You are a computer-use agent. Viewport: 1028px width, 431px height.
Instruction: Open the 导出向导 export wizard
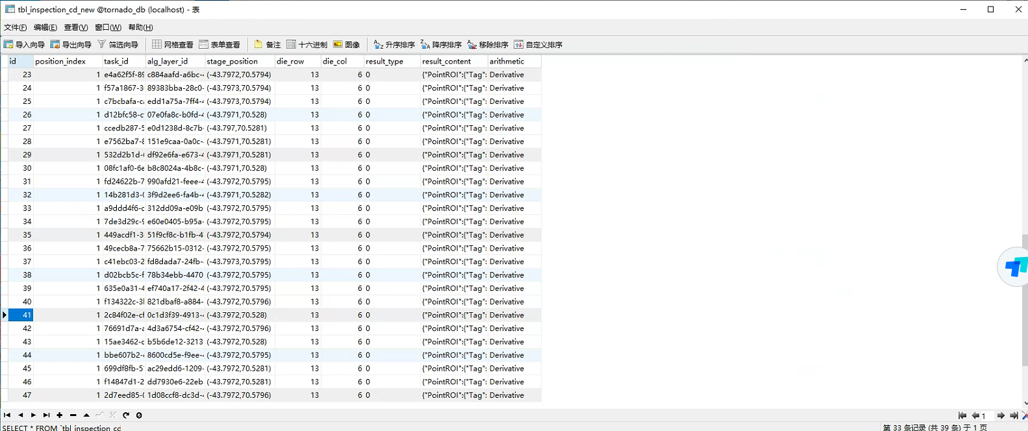pos(71,45)
